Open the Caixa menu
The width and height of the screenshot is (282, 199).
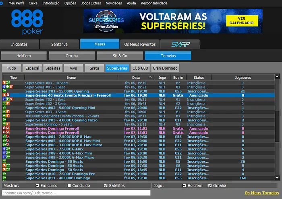pyautogui.click(x=33, y=3)
